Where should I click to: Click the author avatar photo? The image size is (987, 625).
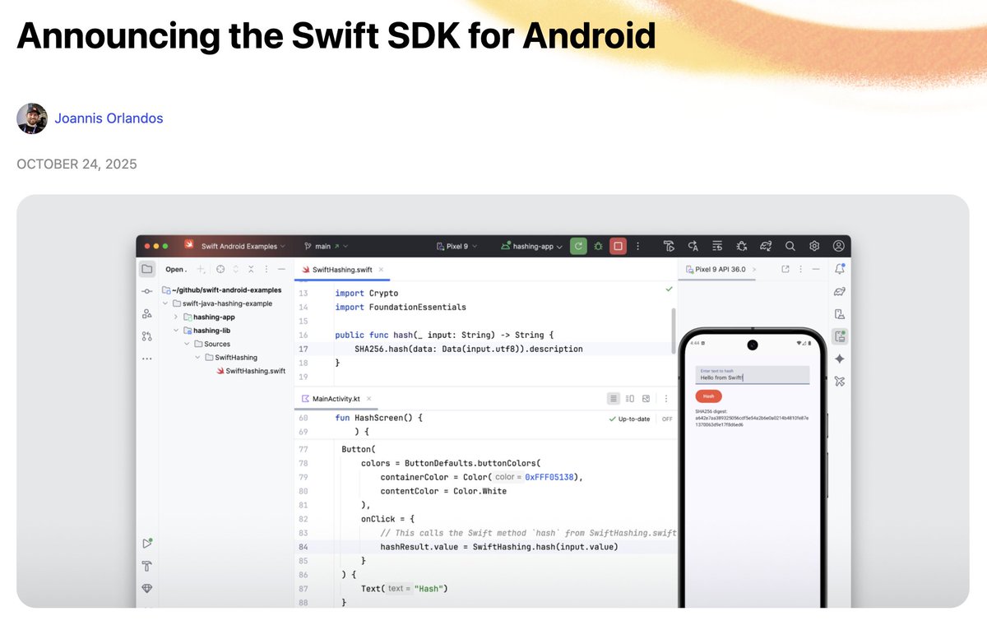click(x=32, y=118)
